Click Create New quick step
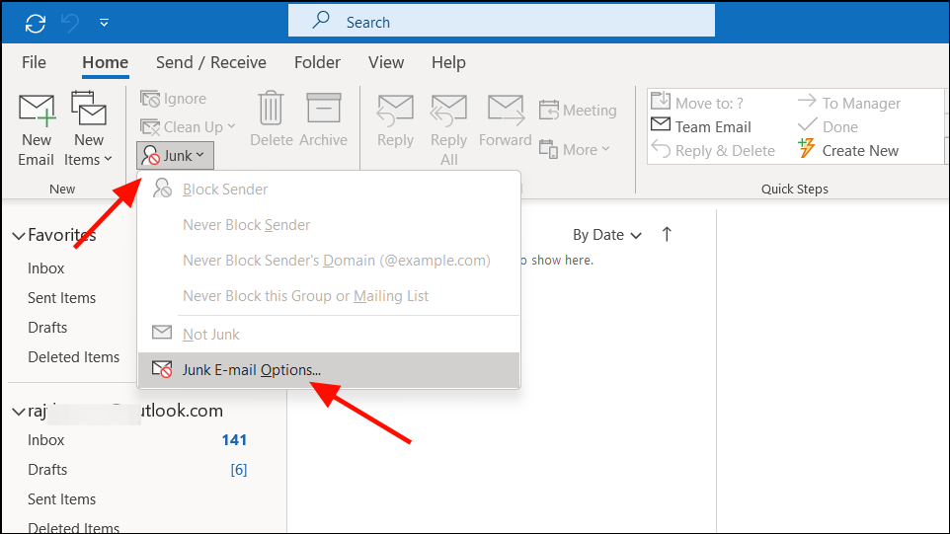 pyautogui.click(x=847, y=150)
